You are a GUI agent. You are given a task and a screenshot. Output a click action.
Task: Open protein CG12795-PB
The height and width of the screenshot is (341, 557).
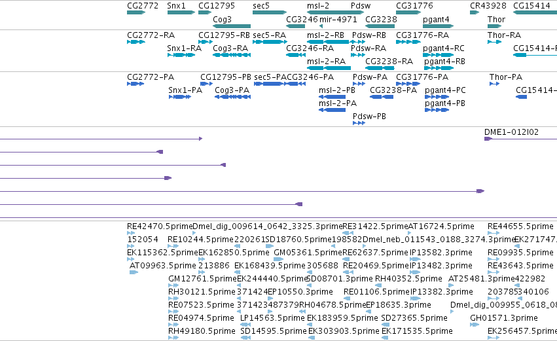click(x=226, y=77)
